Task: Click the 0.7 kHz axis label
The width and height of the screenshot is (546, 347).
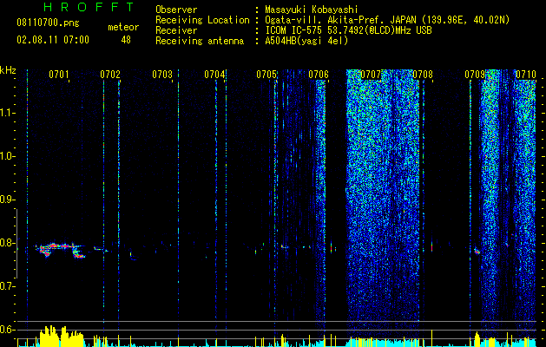Action: point(7,286)
